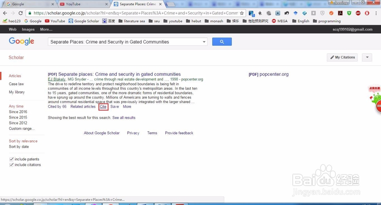Click the Cite link under the result
Viewport: 381px width, 205px height.
pyautogui.click(x=103, y=106)
